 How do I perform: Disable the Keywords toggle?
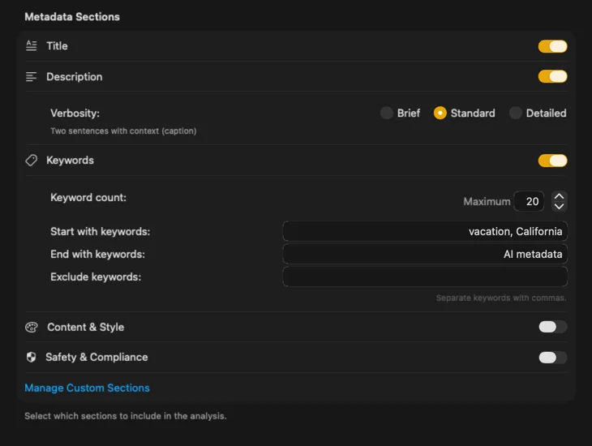pos(553,161)
